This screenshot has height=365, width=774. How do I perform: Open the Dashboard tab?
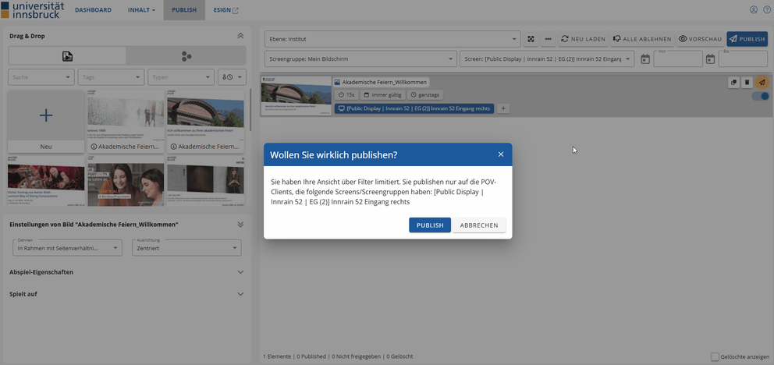[93, 10]
